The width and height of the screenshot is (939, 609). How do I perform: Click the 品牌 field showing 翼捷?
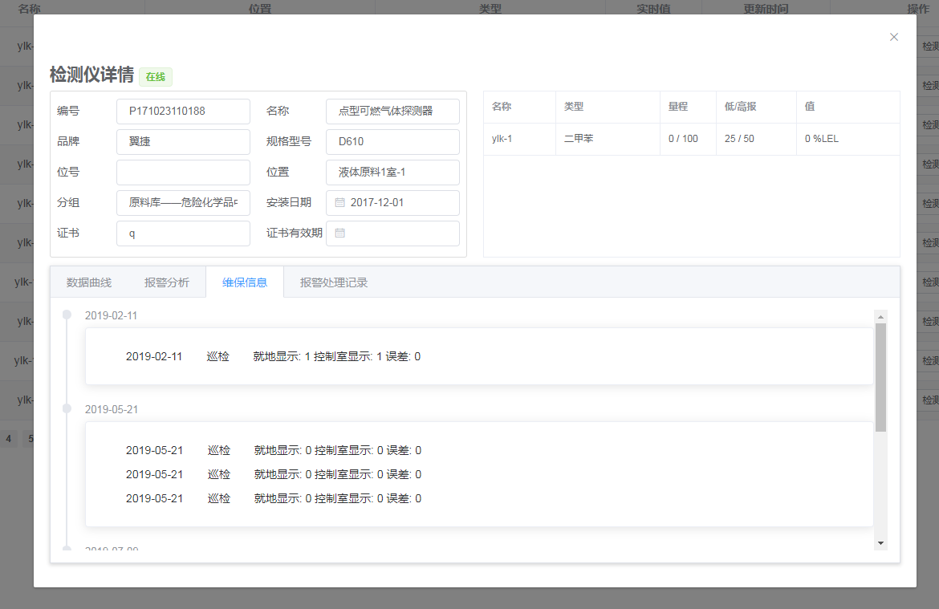(x=183, y=142)
